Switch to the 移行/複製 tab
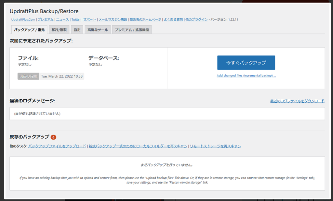This screenshot has height=201, width=333. coord(59,30)
